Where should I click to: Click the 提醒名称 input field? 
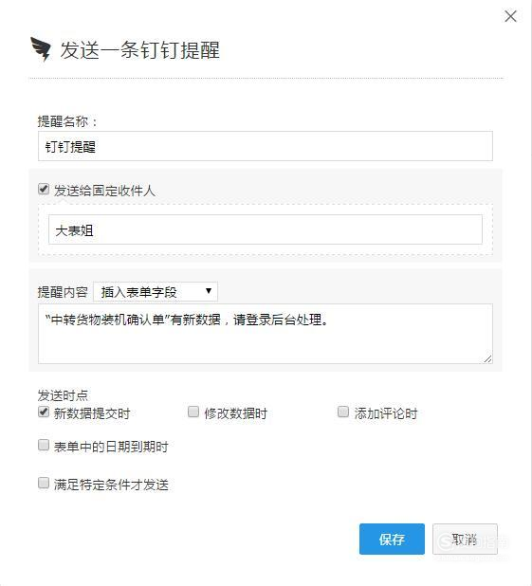pyautogui.click(x=266, y=146)
